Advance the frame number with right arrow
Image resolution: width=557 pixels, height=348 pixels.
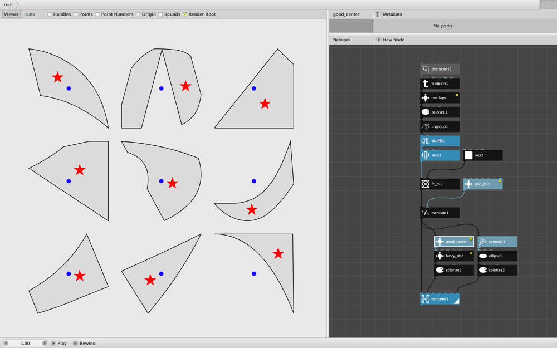tap(45, 343)
